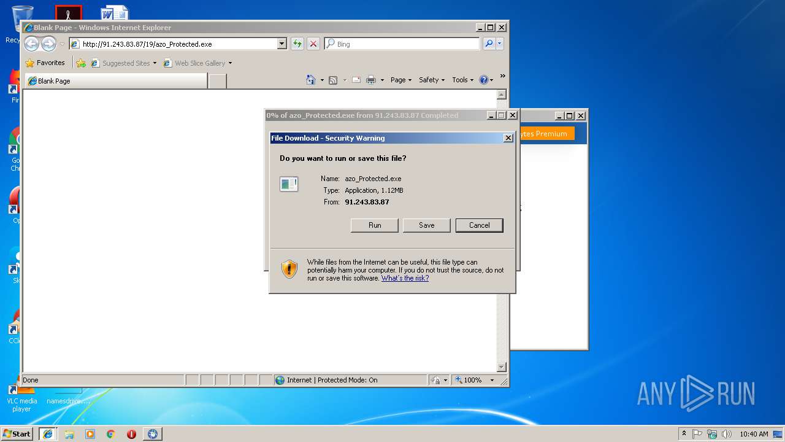Click the security shield warning icon in dialog
The height and width of the screenshot is (442, 785).
pyautogui.click(x=289, y=269)
